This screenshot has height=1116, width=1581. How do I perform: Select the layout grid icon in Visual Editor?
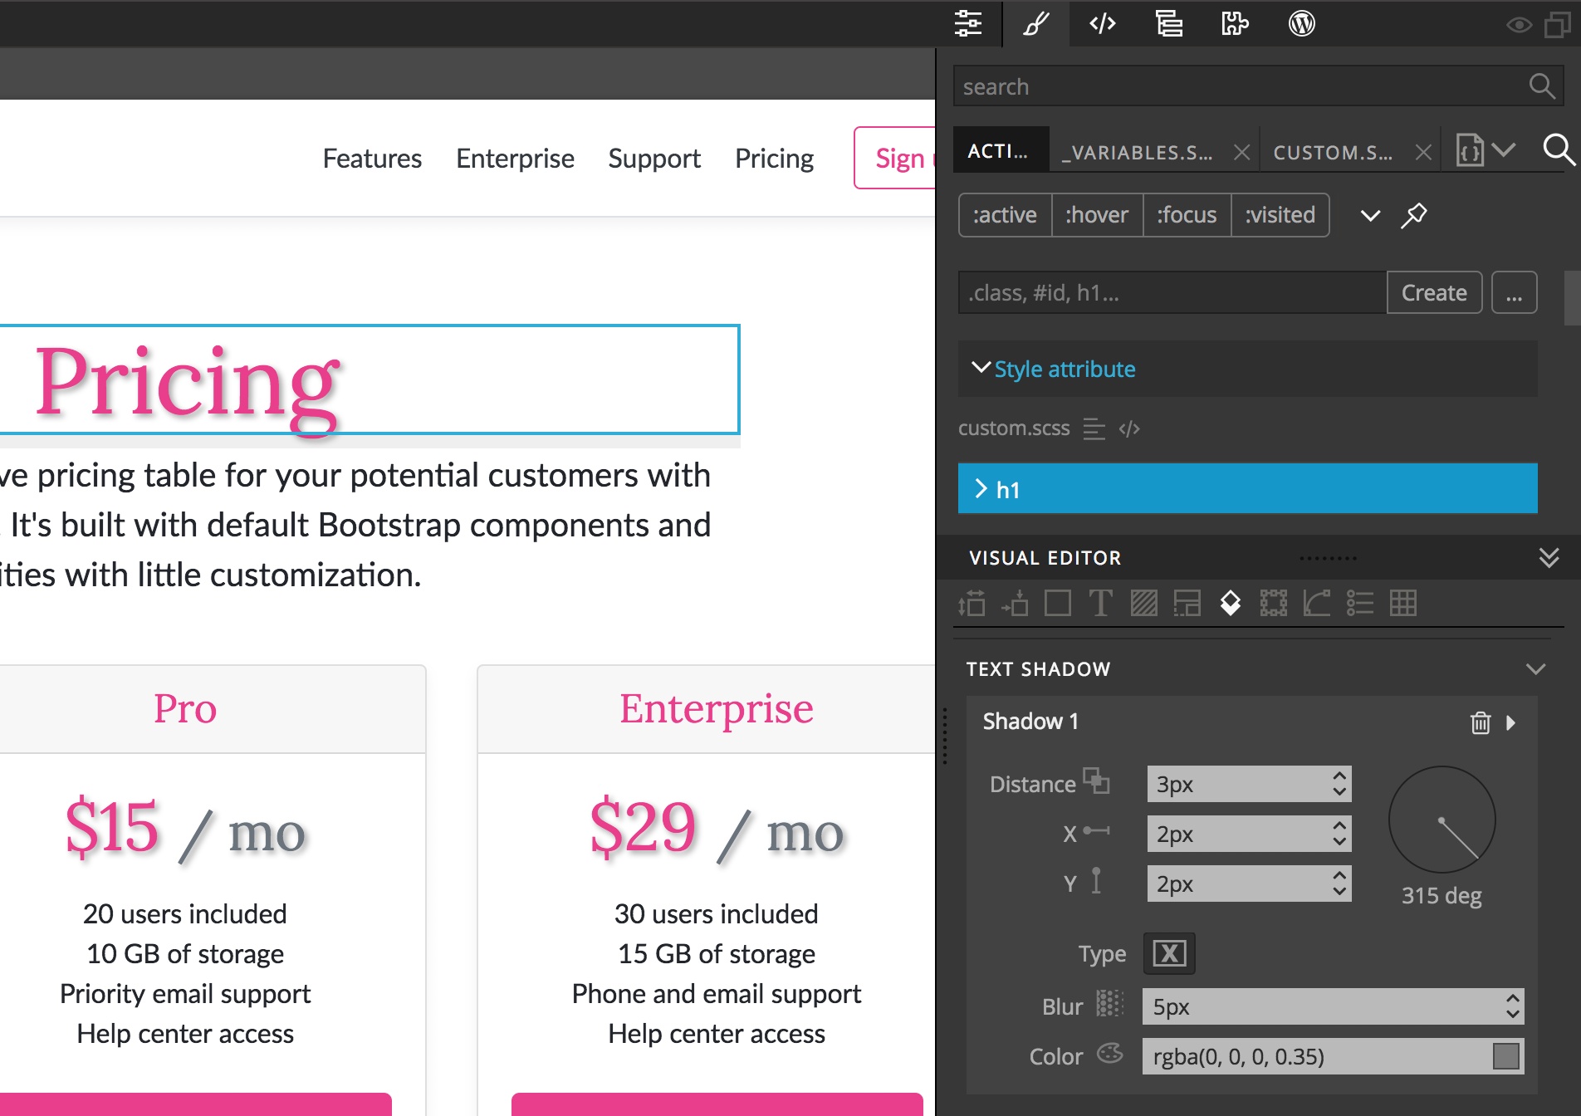coord(1187,603)
